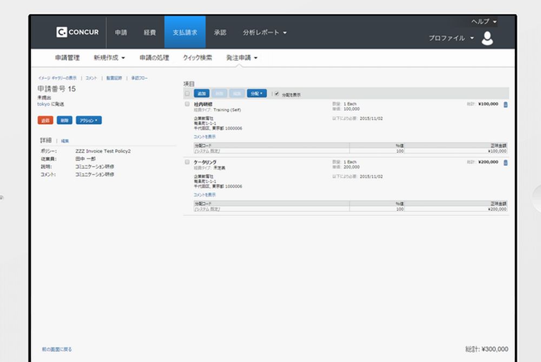Open the tokyo vendor link
Image resolution: width=541 pixels, height=362 pixels.
pos(43,104)
